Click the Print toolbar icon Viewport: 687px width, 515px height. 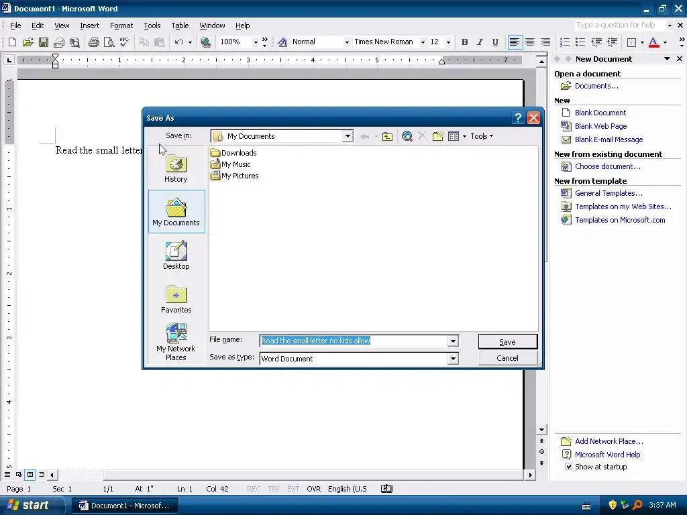click(x=93, y=42)
